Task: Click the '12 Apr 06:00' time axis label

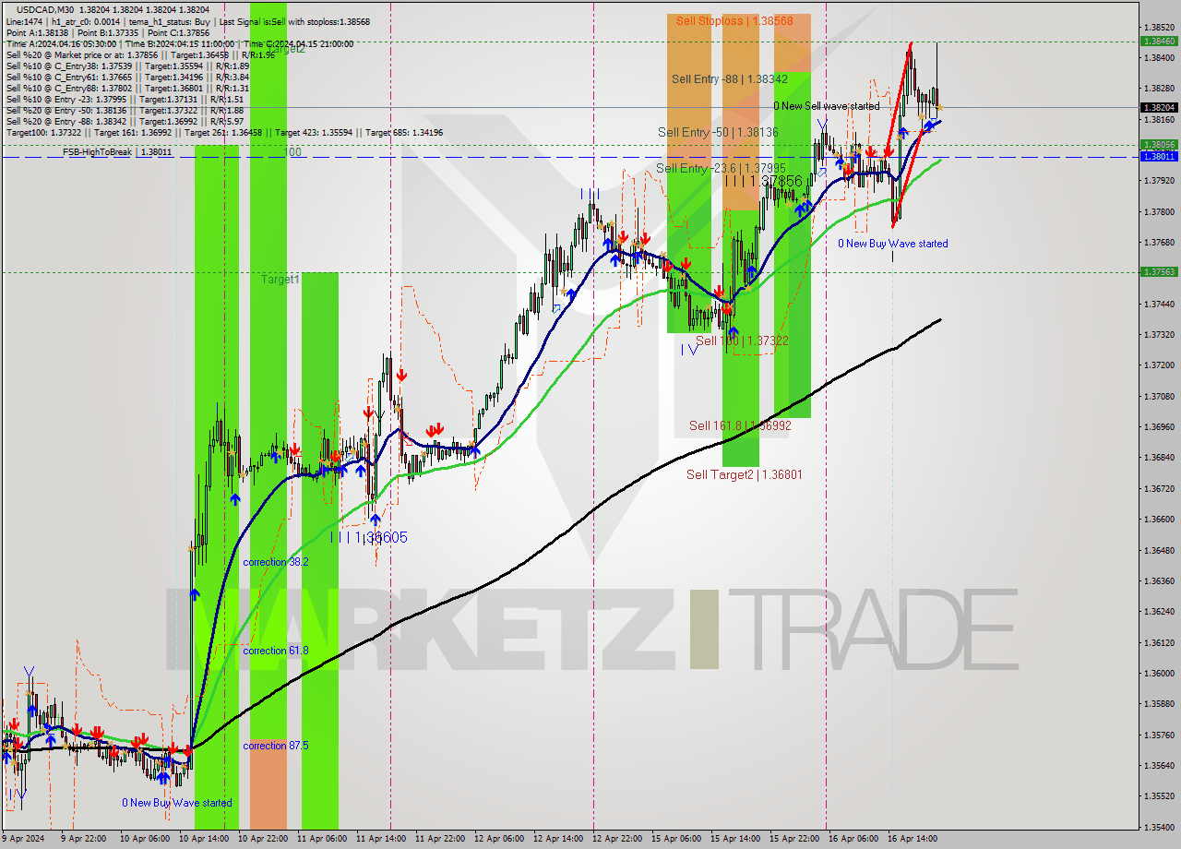Action: click(x=498, y=839)
